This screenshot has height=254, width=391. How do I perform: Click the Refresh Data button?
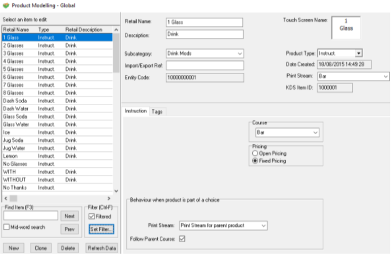tap(102, 248)
